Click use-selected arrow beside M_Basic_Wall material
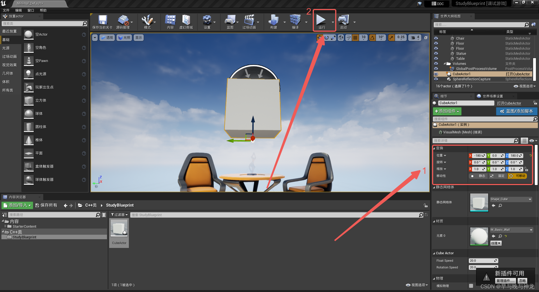Image resolution: width=539 pixels, height=292 pixels. point(494,236)
